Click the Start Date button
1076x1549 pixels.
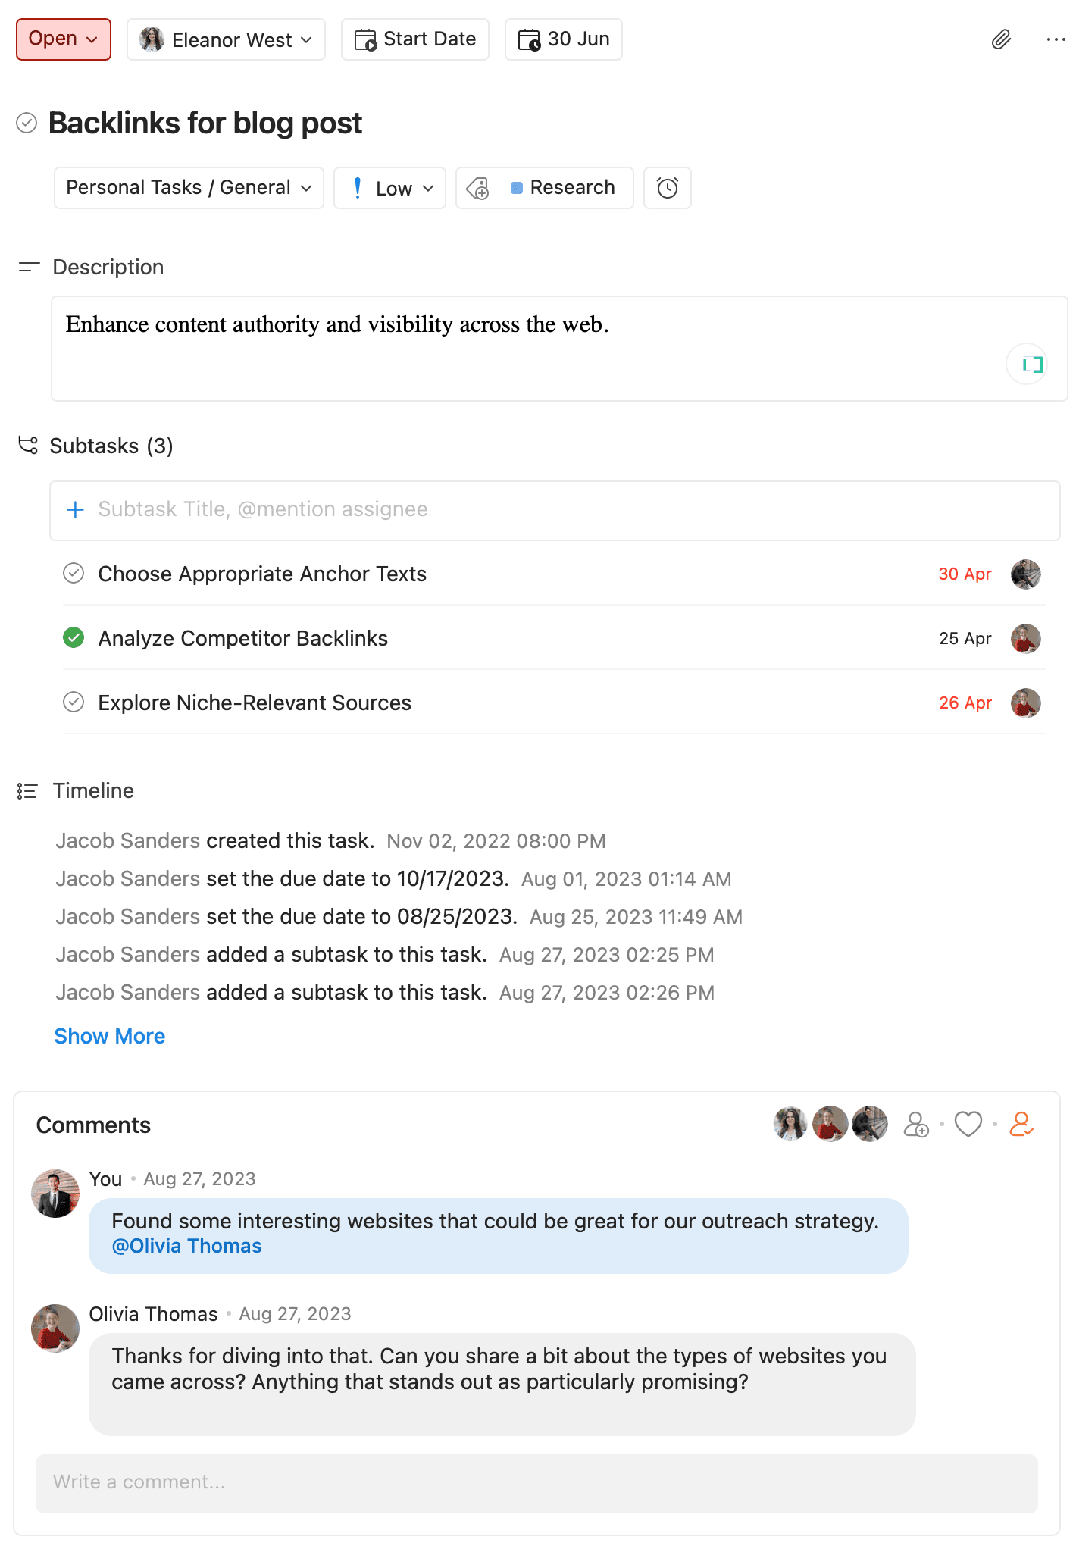coord(415,39)
